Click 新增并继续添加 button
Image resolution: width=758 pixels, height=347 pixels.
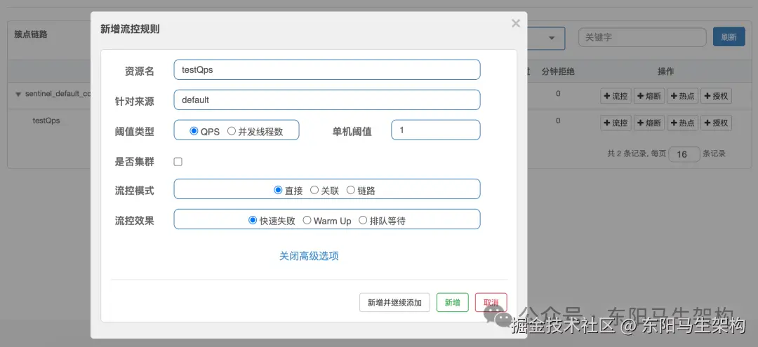[x=395, y=303]
